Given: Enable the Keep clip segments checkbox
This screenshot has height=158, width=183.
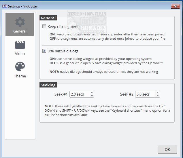Looking at the screenshot, I should coord(44,26).
